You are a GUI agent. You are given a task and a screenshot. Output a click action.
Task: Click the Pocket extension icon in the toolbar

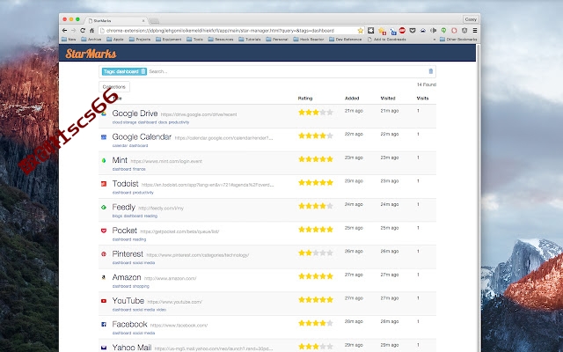(413, 31)
